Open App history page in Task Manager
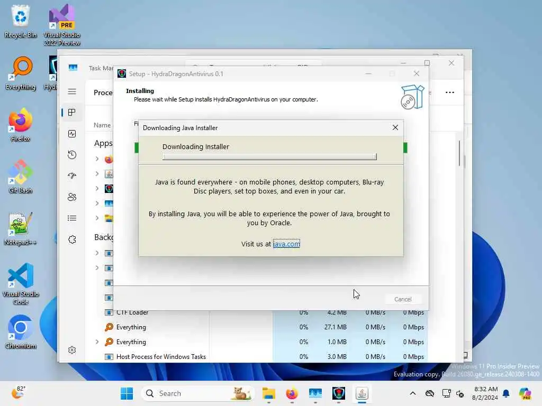This screenshot has height=406, width=542. [x=72, y=155]
